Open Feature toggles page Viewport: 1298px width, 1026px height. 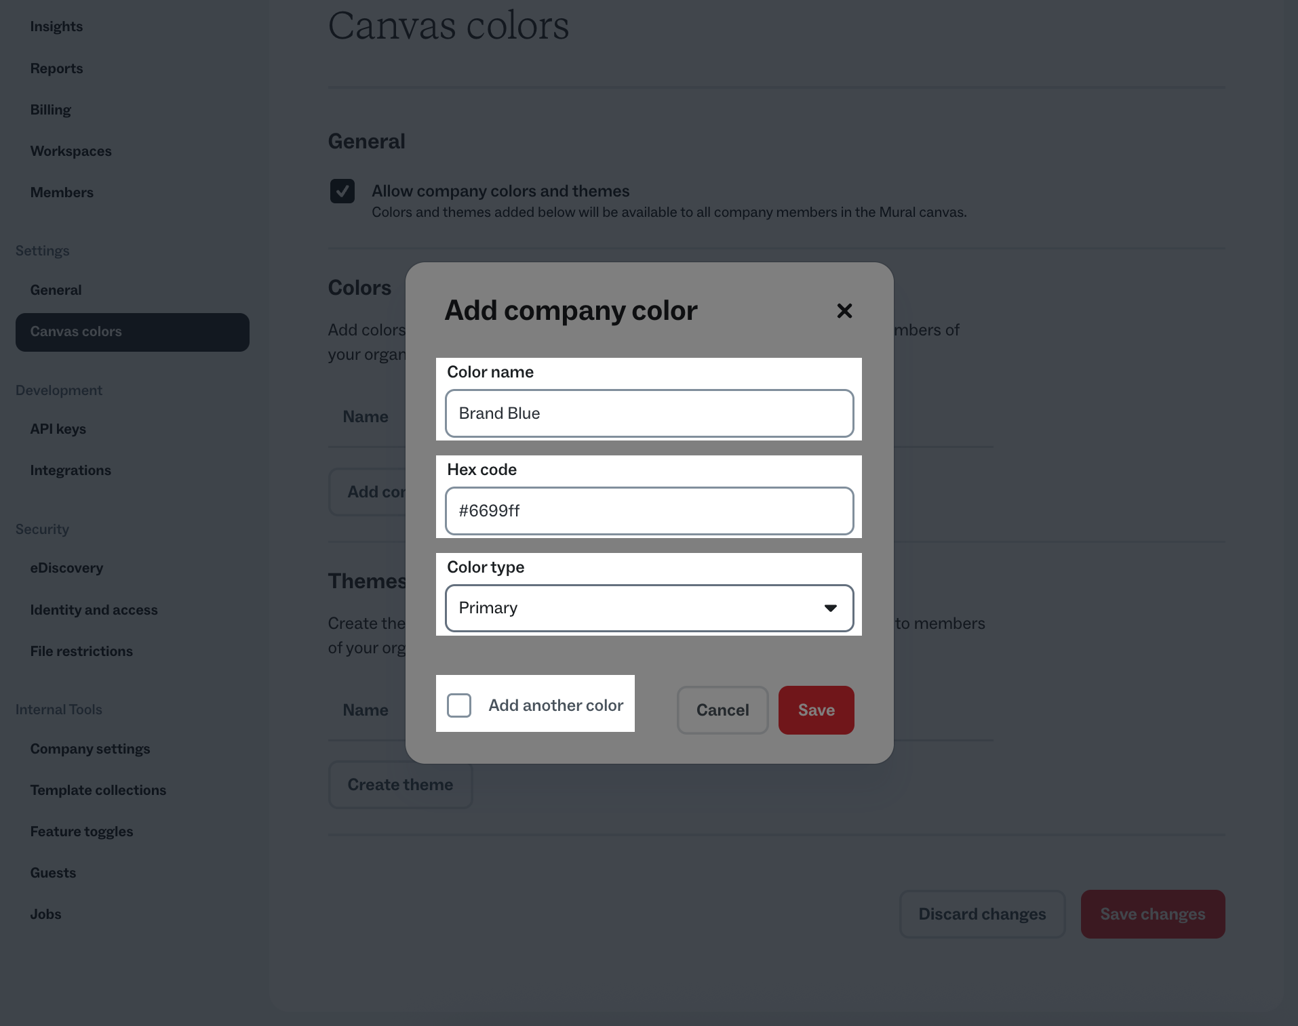coord(81,832)
